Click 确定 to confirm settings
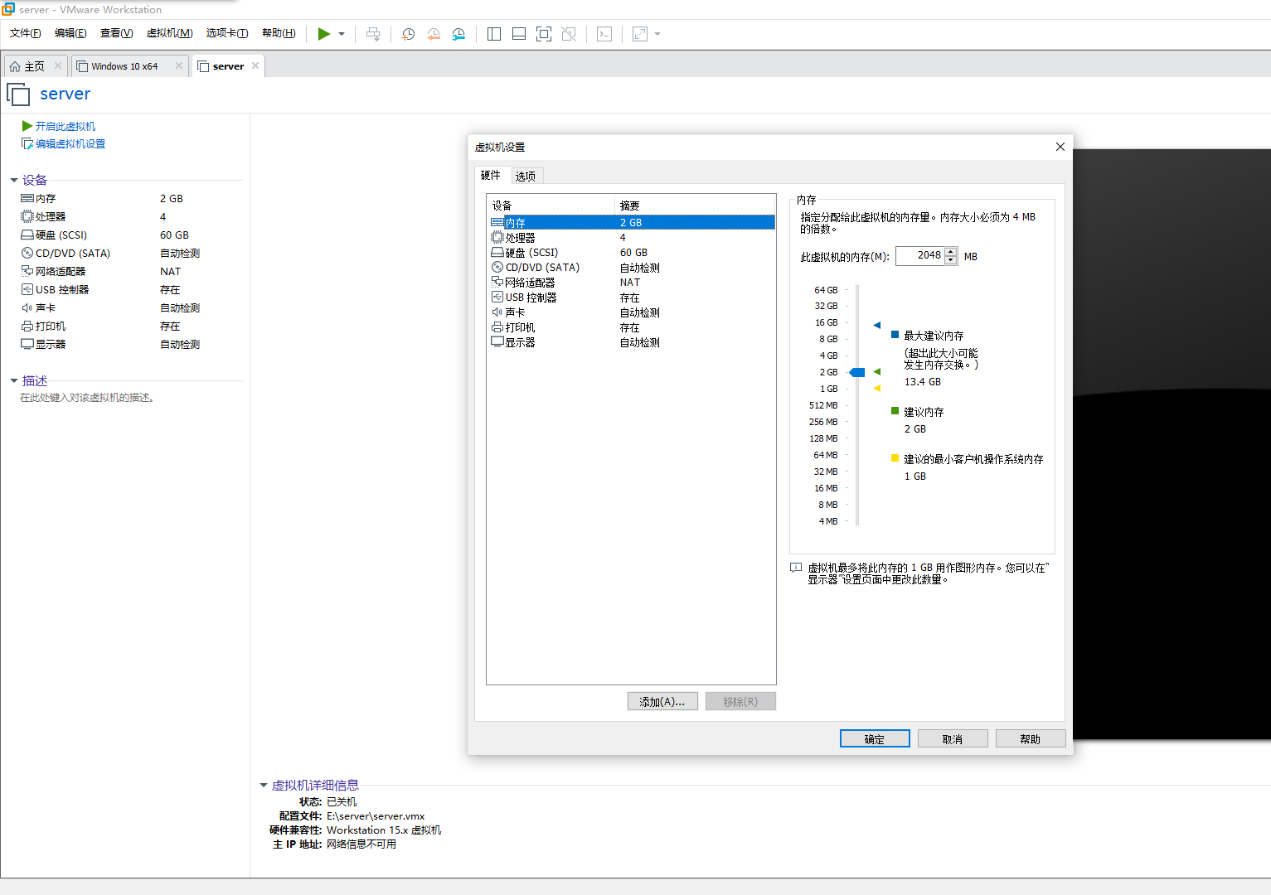This screenshot has width=1271, height=895. [875, 738]
